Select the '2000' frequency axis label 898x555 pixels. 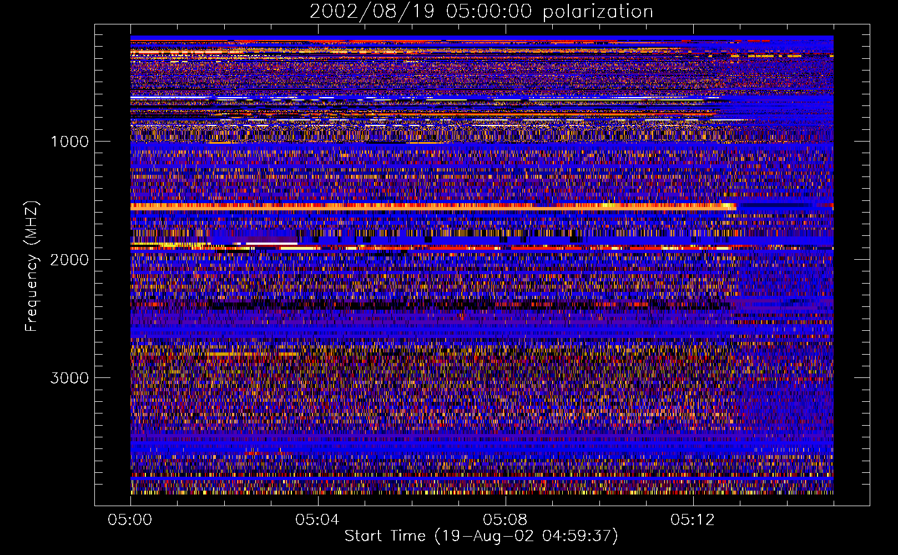[69, 260]
